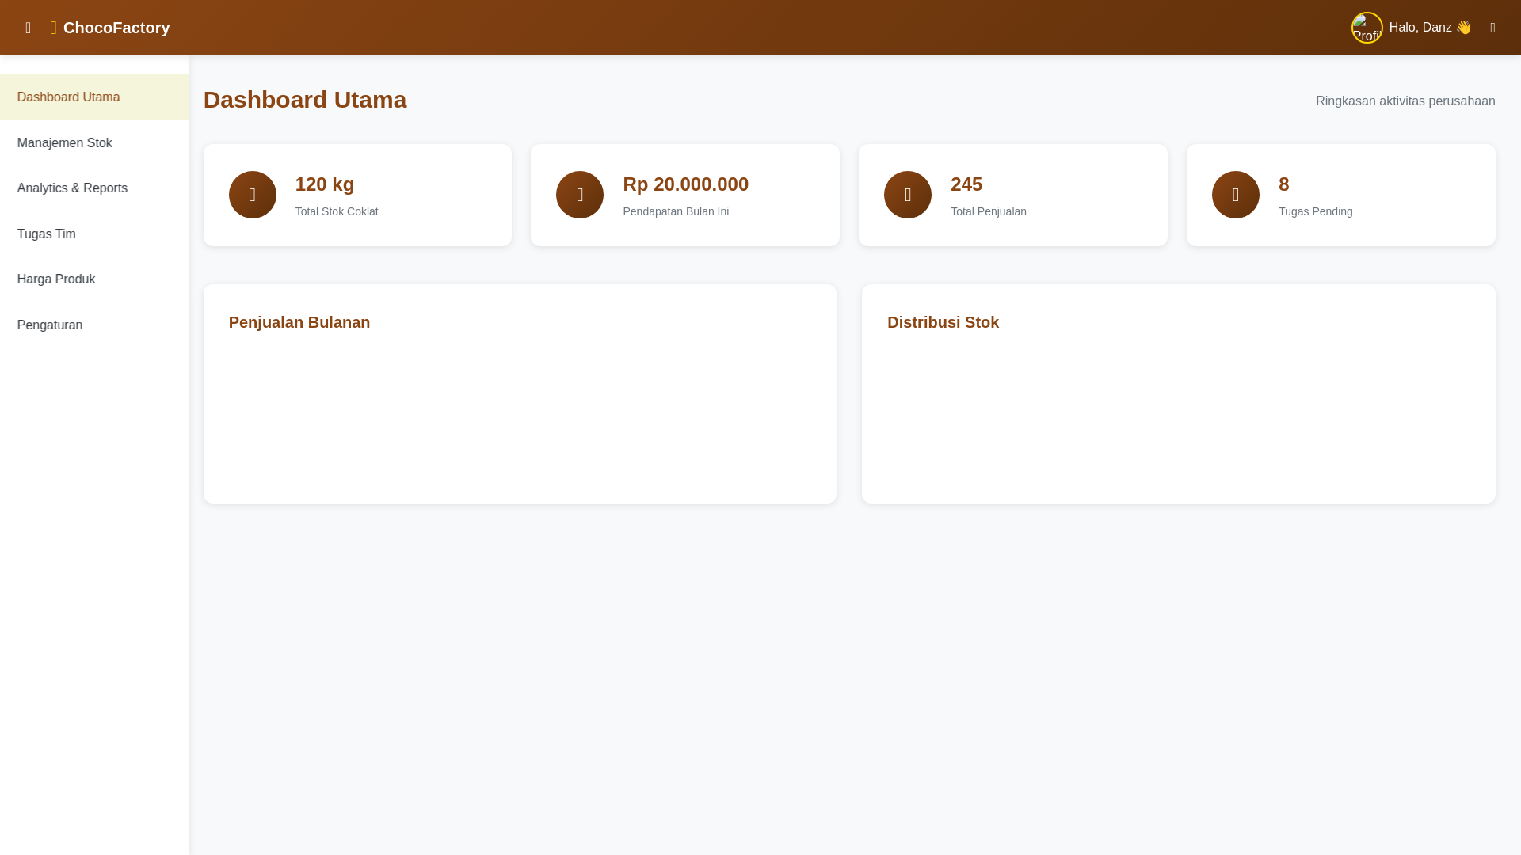Select the 8 pending tasks value
Image resolution: width=1521 pixels, height=855 pixels.
1284,184
